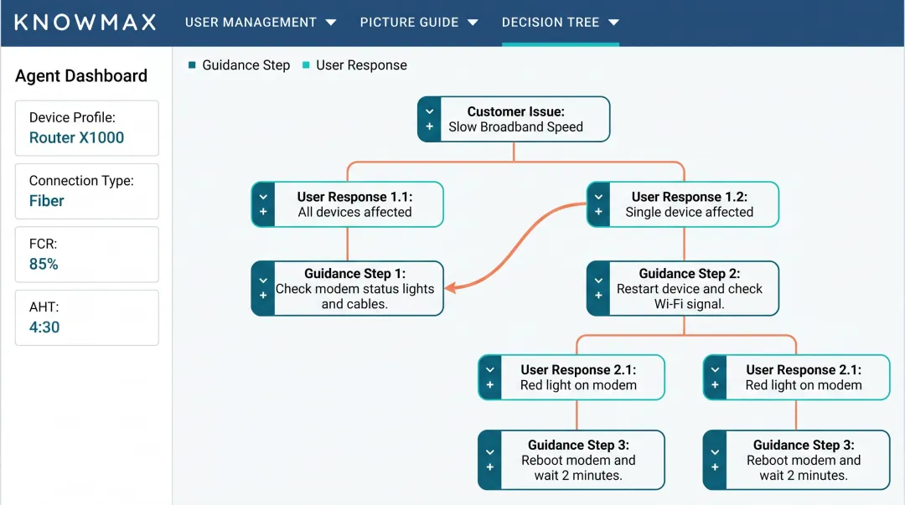Select the 'Slow Broadband Speed' issue text

[x=516, y=127]
